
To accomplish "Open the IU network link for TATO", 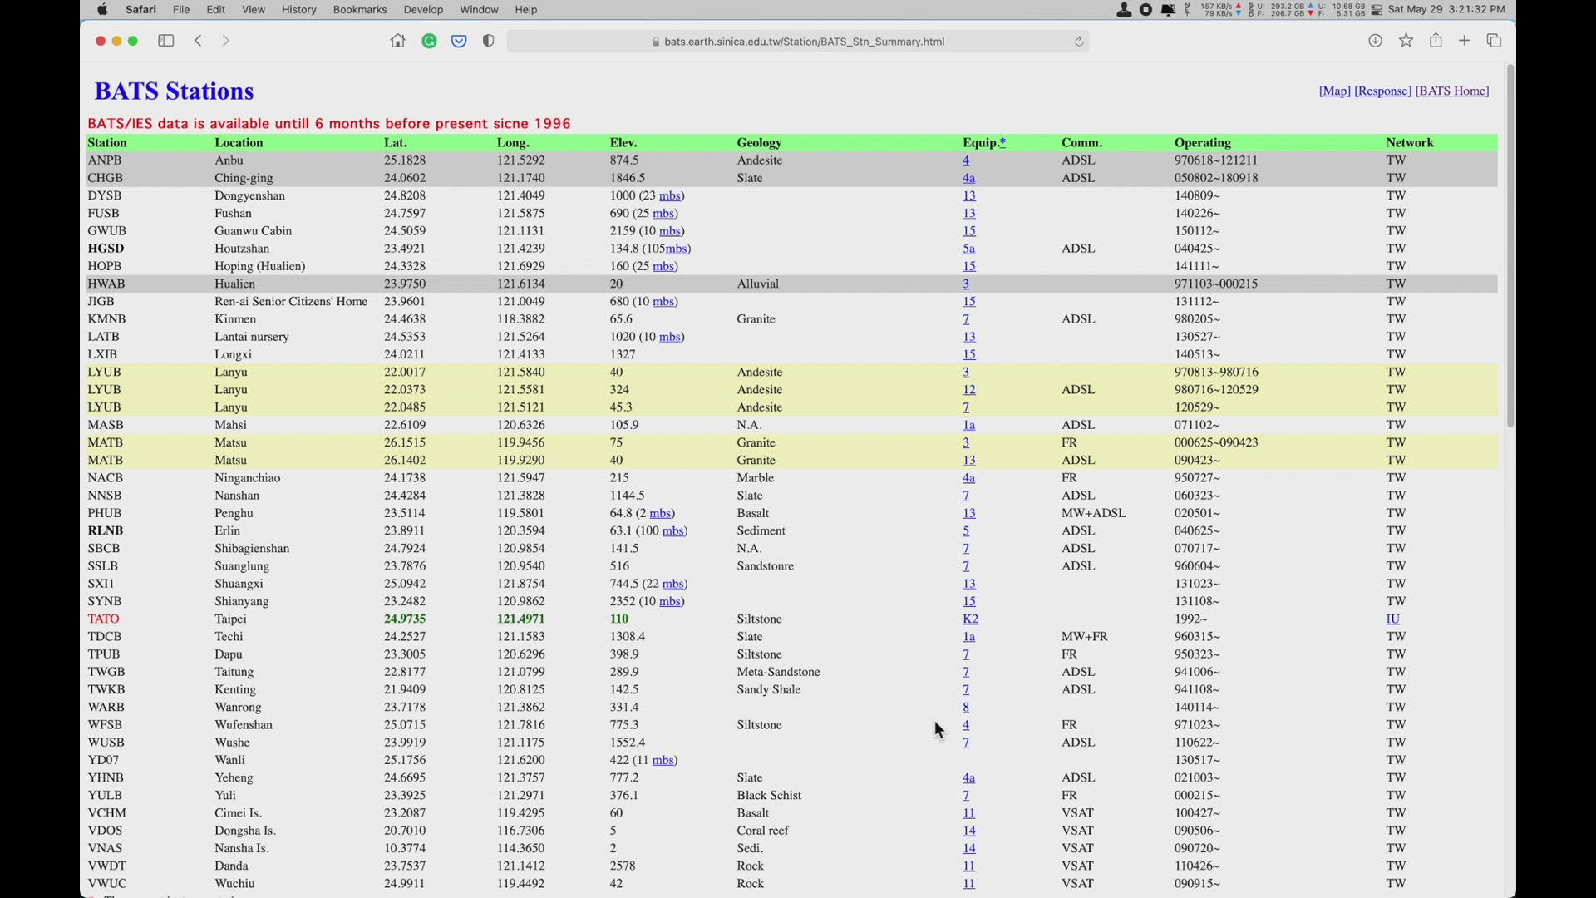I will [x=1392, y=619].
